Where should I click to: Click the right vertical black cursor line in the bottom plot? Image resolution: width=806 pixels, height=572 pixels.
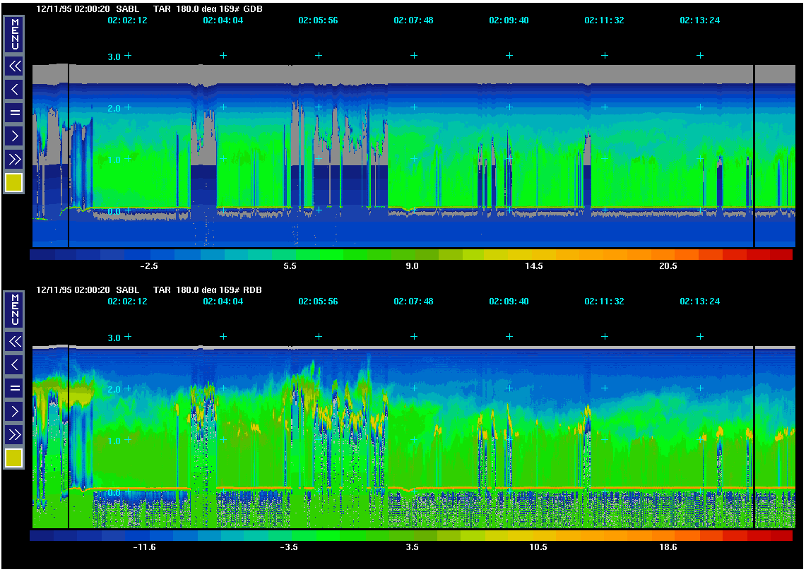click(754, 438)
